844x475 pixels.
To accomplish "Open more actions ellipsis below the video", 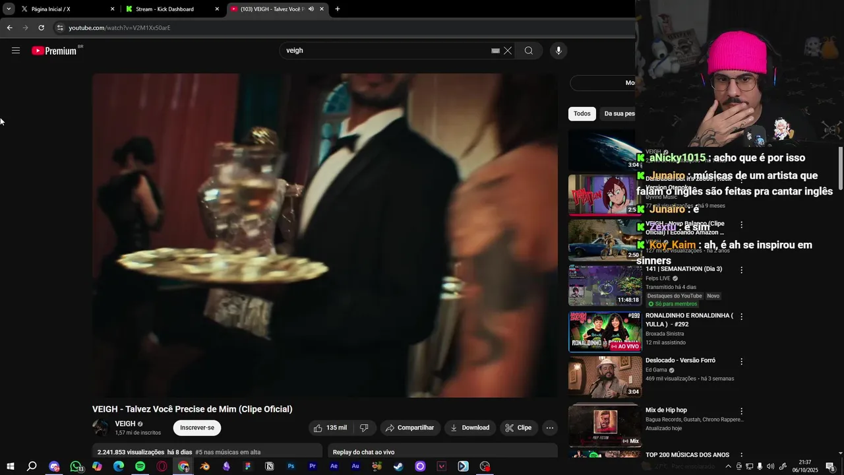I will [x=550, y=428].
